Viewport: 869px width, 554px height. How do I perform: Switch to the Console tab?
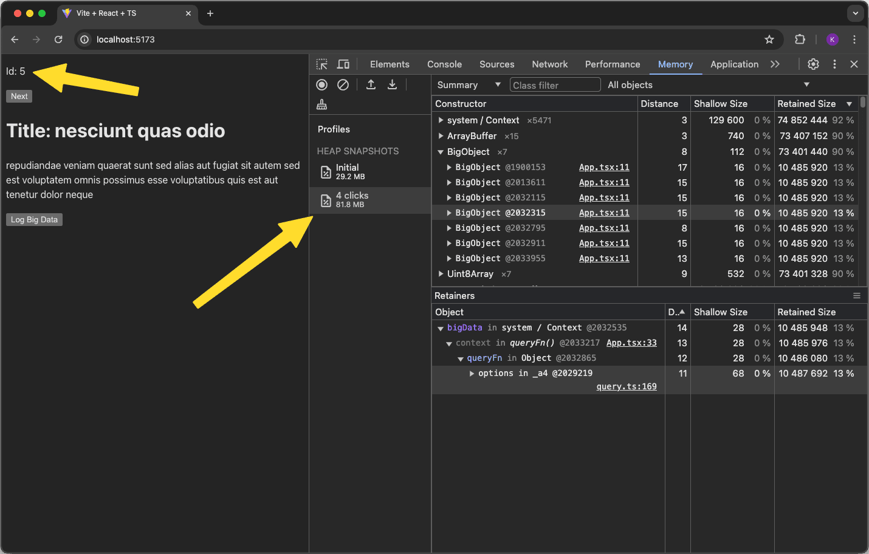point(444,64)
